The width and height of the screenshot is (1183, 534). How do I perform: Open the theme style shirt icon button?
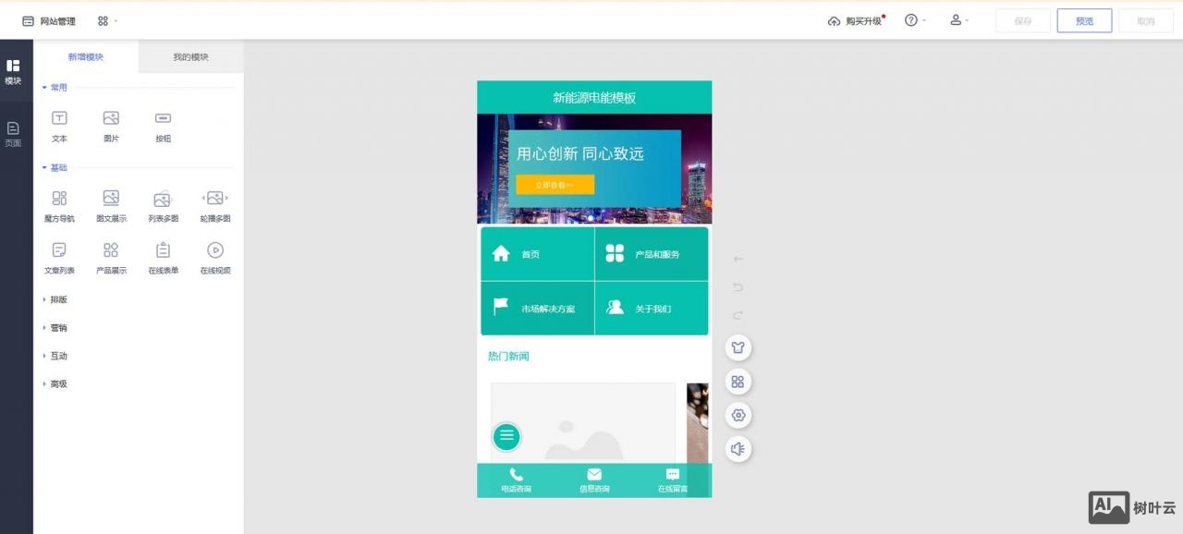pyautogui.click(x=738, y=347)
